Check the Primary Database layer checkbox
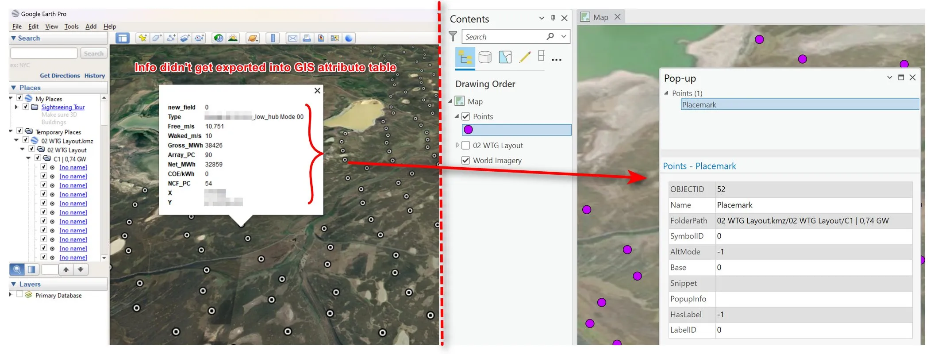Image resolution: width=934 pixels, height=354 pixels. (x=19, y=295)
